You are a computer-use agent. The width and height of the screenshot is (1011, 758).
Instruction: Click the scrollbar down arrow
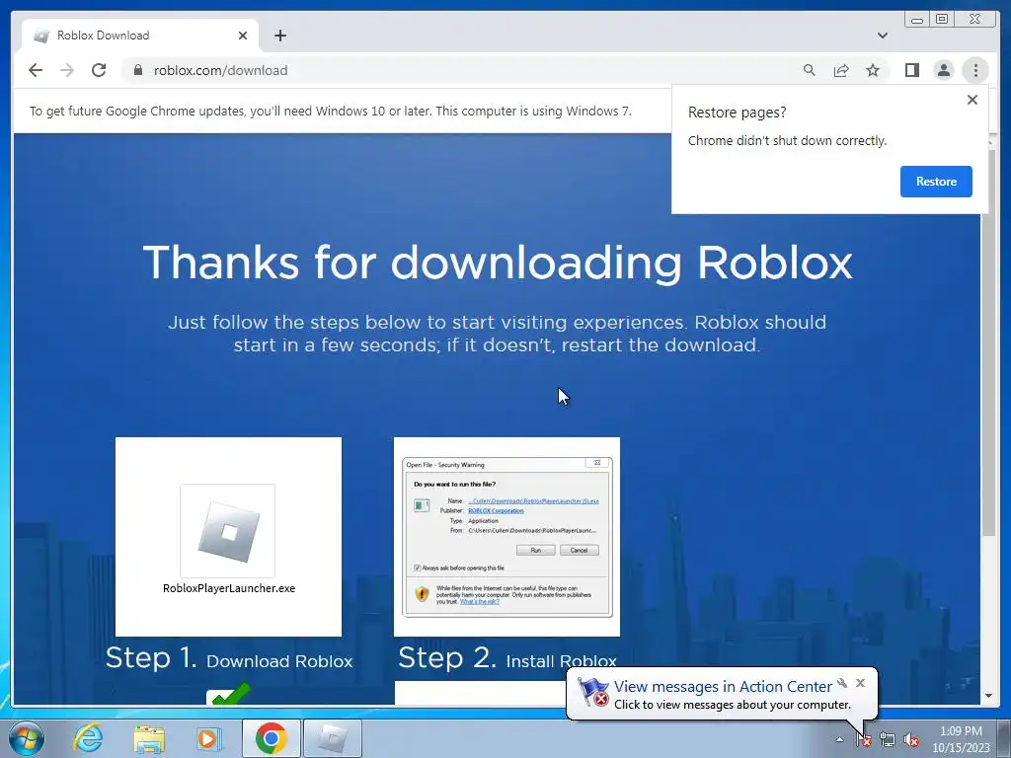[988, 696]
